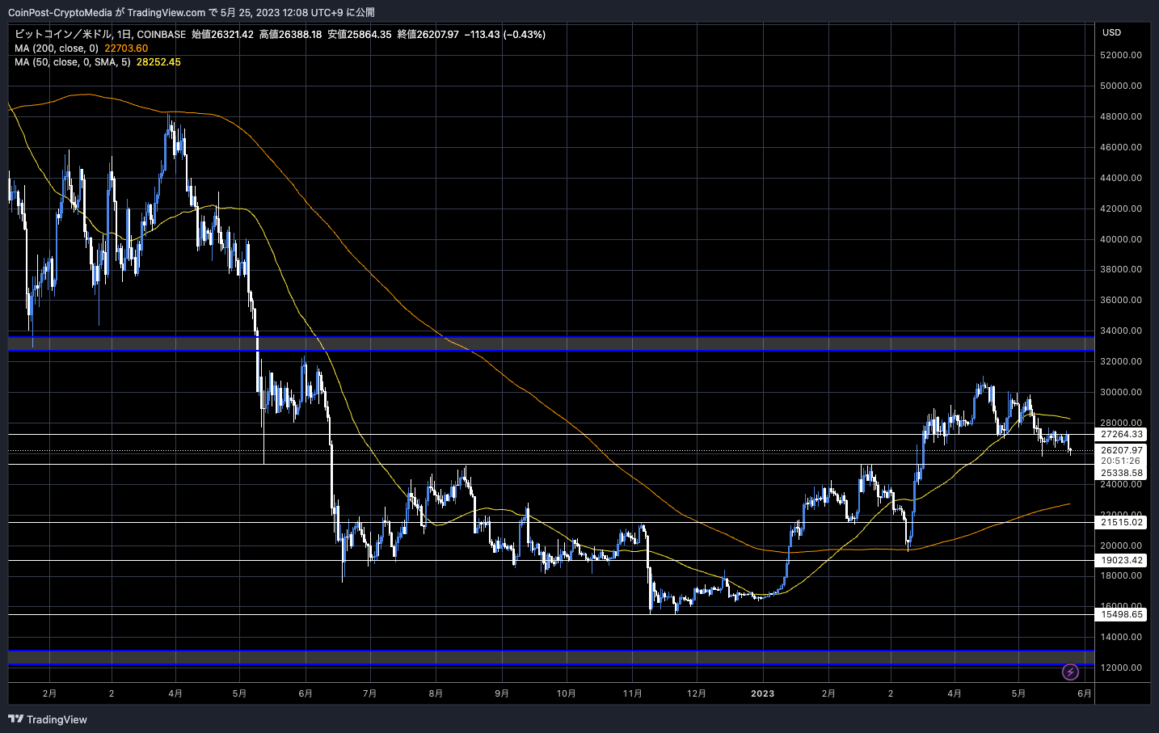Click the 34000.00 price axis label

[1121, 331]
